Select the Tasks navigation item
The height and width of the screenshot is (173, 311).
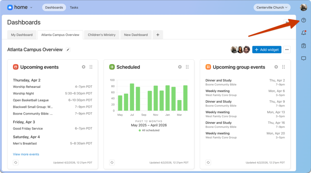coord(74,7)
